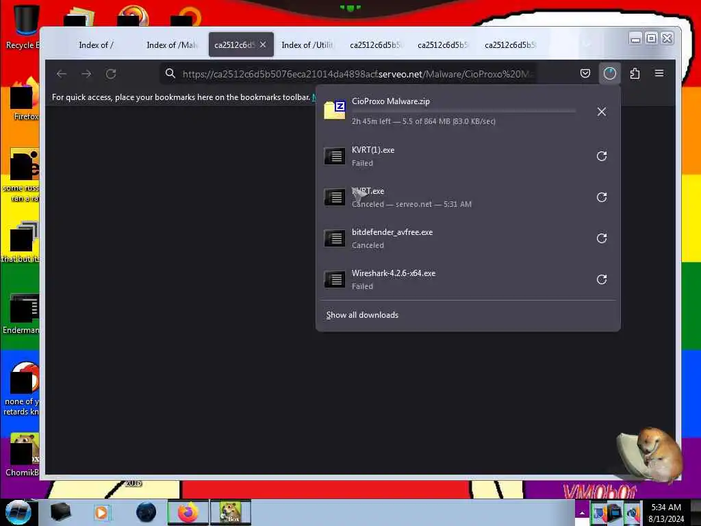The width and height of the screenshot is (701, 526).
Task: Select the Firefox desktop shortcut
Action: [24, 99]
